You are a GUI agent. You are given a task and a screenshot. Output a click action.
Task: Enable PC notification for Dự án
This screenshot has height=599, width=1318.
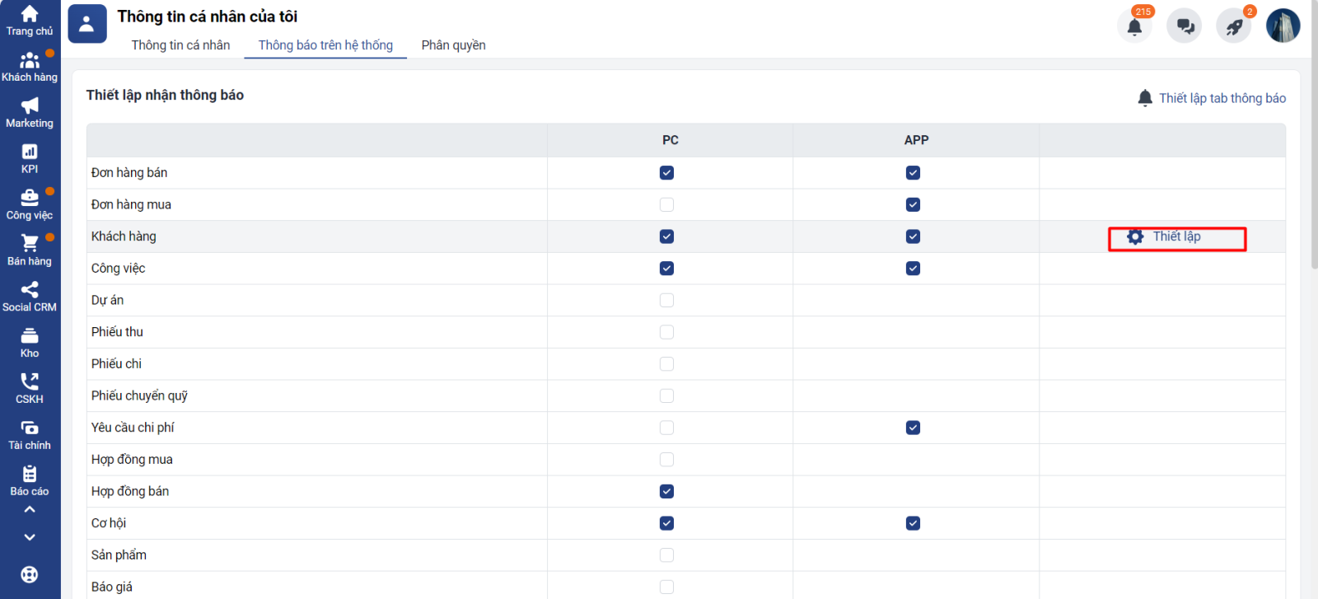666,301
